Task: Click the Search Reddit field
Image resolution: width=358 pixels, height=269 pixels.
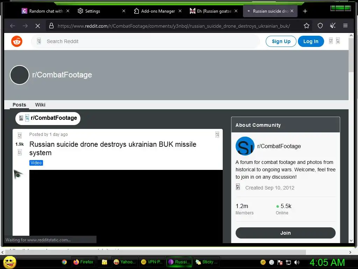Action: (x=145, y=41)
